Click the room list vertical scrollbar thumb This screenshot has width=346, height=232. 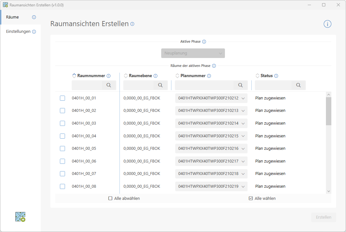(328, 111)
